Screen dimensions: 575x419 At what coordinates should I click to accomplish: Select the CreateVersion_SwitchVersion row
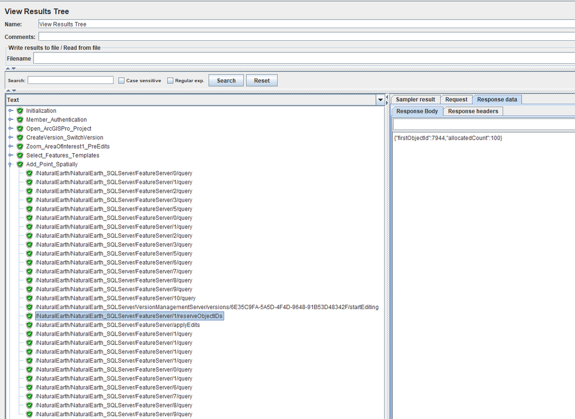point(64,138)
